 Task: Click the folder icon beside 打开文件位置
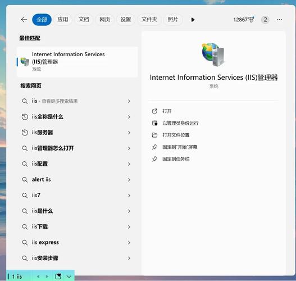tap(154, 135)
